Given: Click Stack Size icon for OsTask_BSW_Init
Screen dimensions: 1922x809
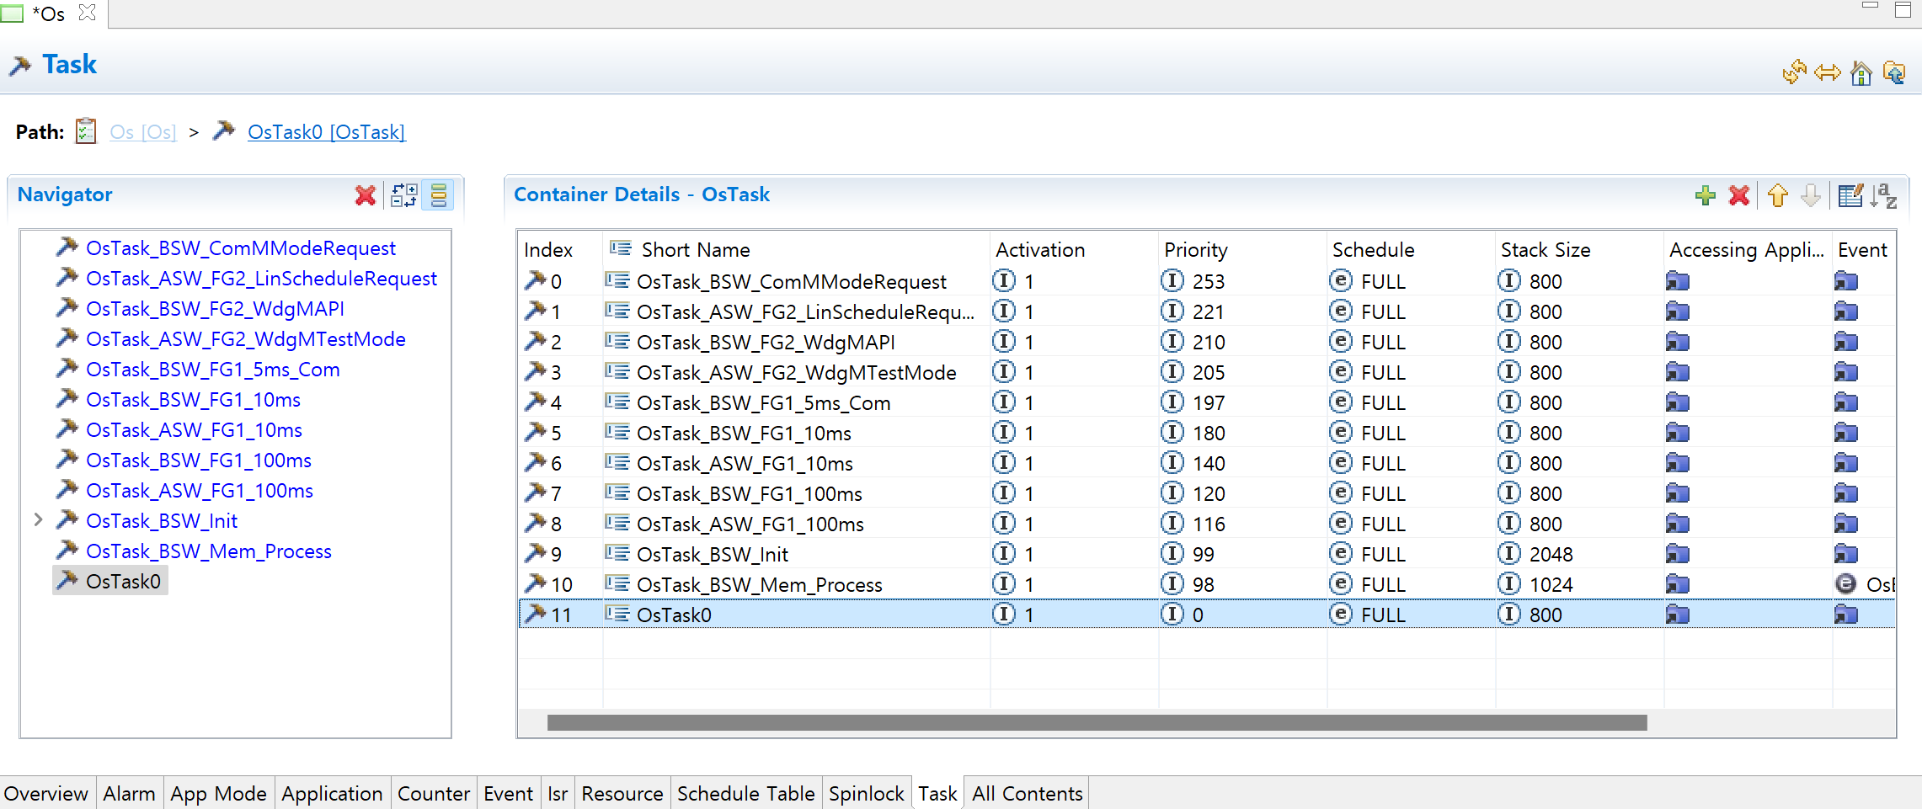Looking at the screenshot, I should (1509, 553).
